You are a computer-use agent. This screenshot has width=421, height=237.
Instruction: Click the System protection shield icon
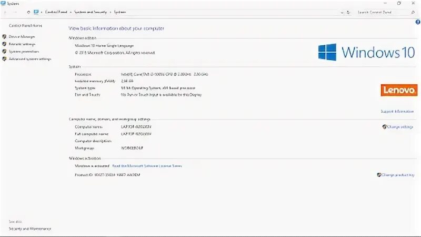click(x=4, y=51)
